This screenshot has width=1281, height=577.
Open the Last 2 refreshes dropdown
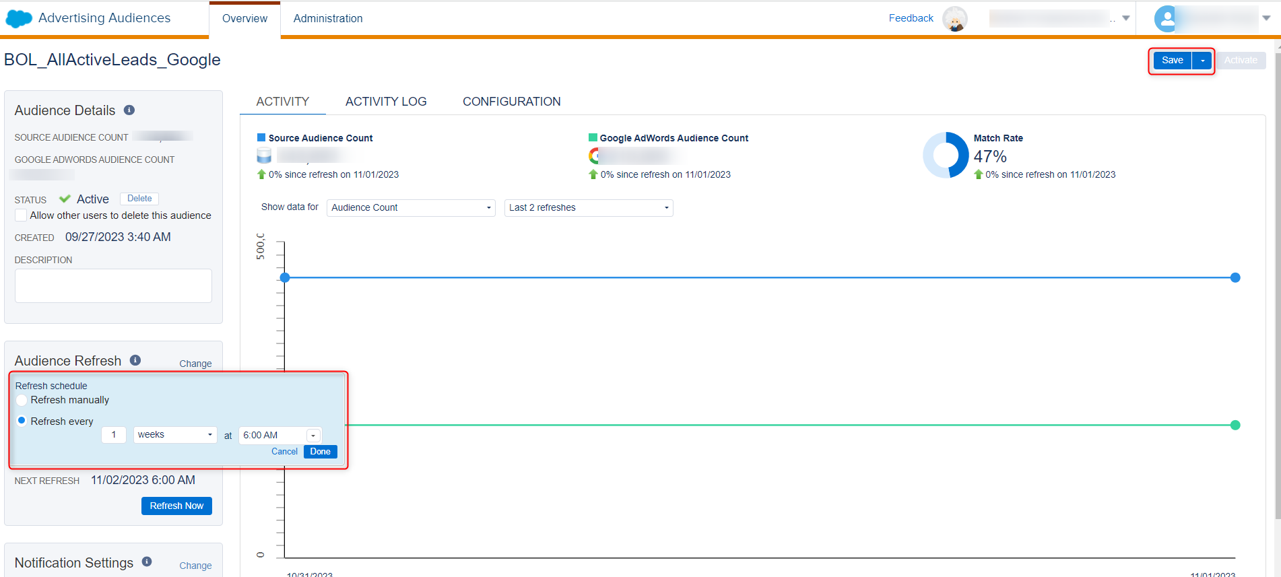(x=589, y=207)
